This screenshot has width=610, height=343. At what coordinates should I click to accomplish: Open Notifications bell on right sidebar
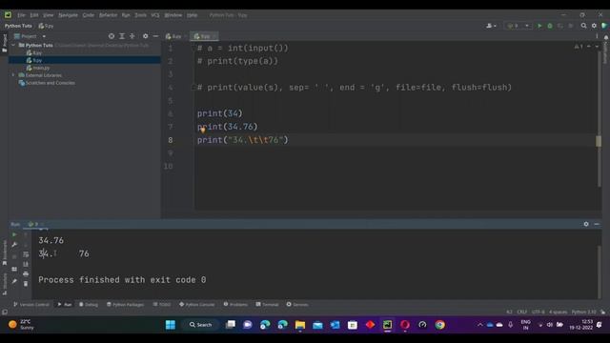(606, 37)
